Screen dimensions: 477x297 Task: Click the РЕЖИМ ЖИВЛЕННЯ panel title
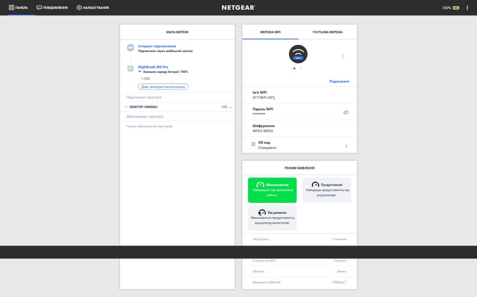click(300, 168)
